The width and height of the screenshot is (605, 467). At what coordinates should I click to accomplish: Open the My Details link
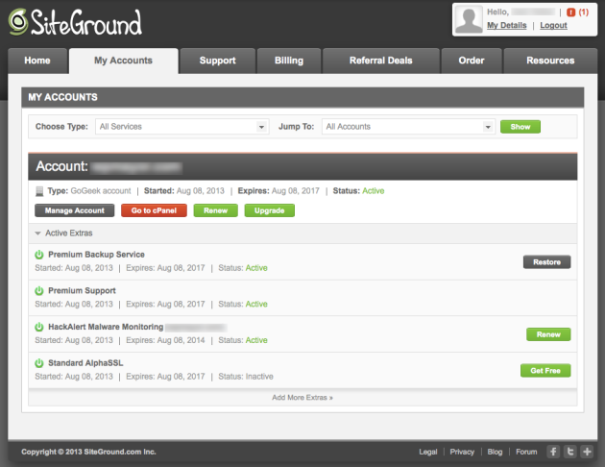point(507,26)
